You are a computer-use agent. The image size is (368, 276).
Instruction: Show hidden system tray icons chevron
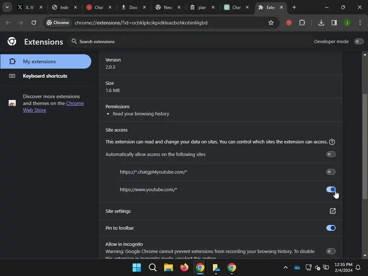click(286, 267)
